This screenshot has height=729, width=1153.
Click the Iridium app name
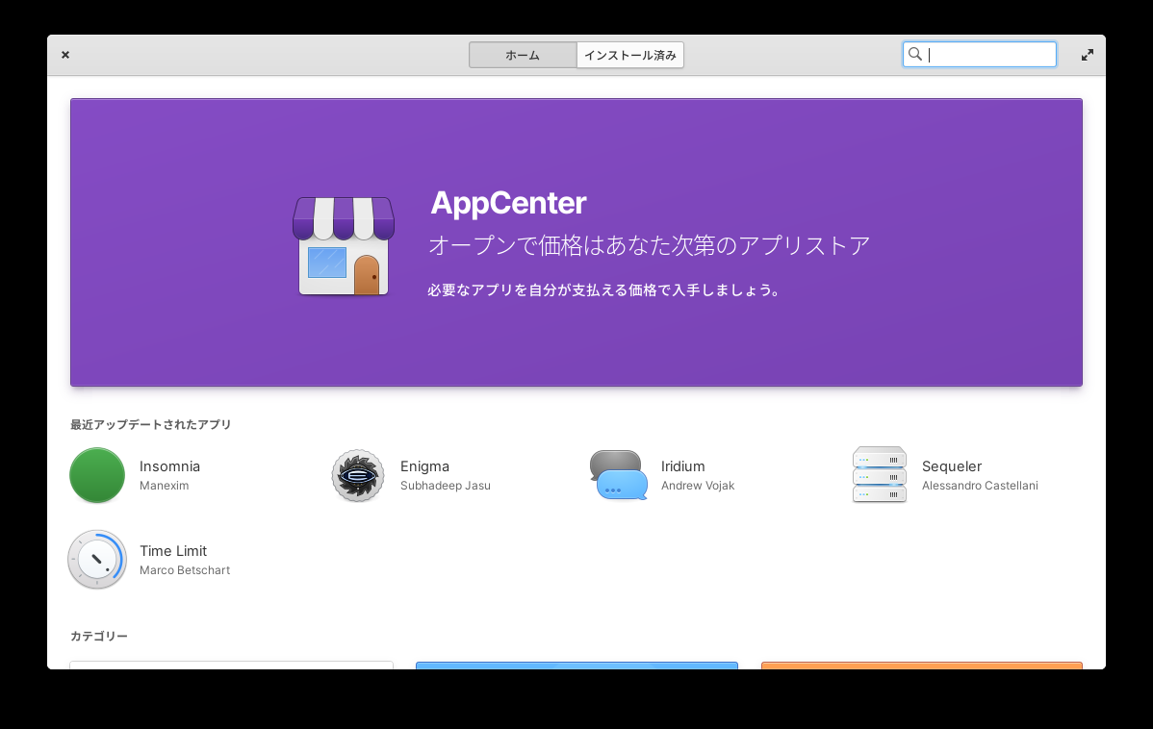682,466
